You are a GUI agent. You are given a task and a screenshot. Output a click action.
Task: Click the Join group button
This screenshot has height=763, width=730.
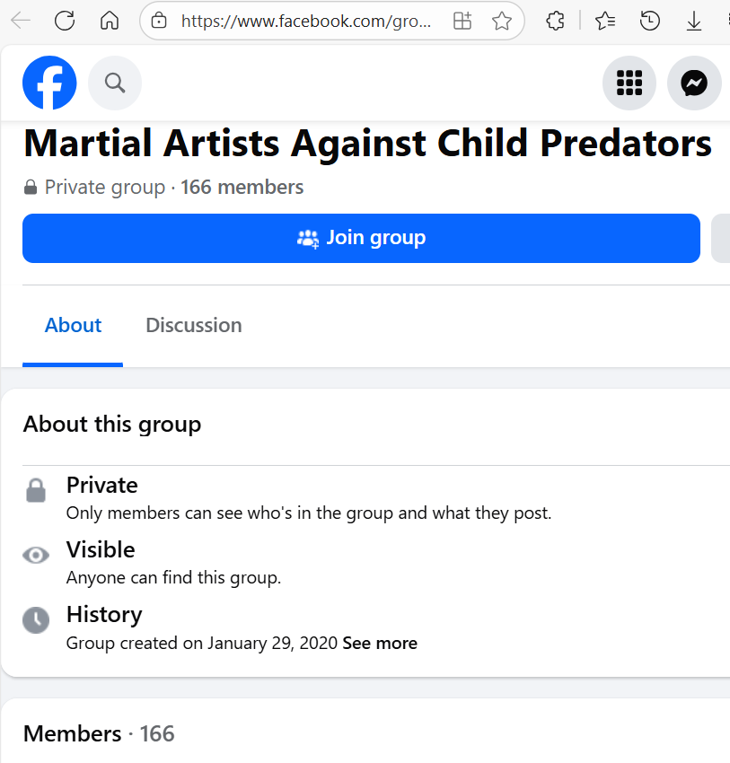point(361,238)
